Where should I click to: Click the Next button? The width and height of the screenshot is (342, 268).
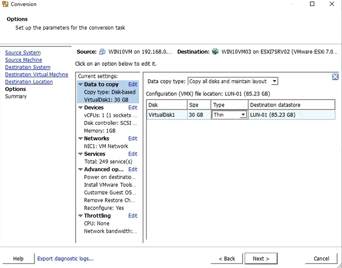pyautogui.click(x=261, y=259)
